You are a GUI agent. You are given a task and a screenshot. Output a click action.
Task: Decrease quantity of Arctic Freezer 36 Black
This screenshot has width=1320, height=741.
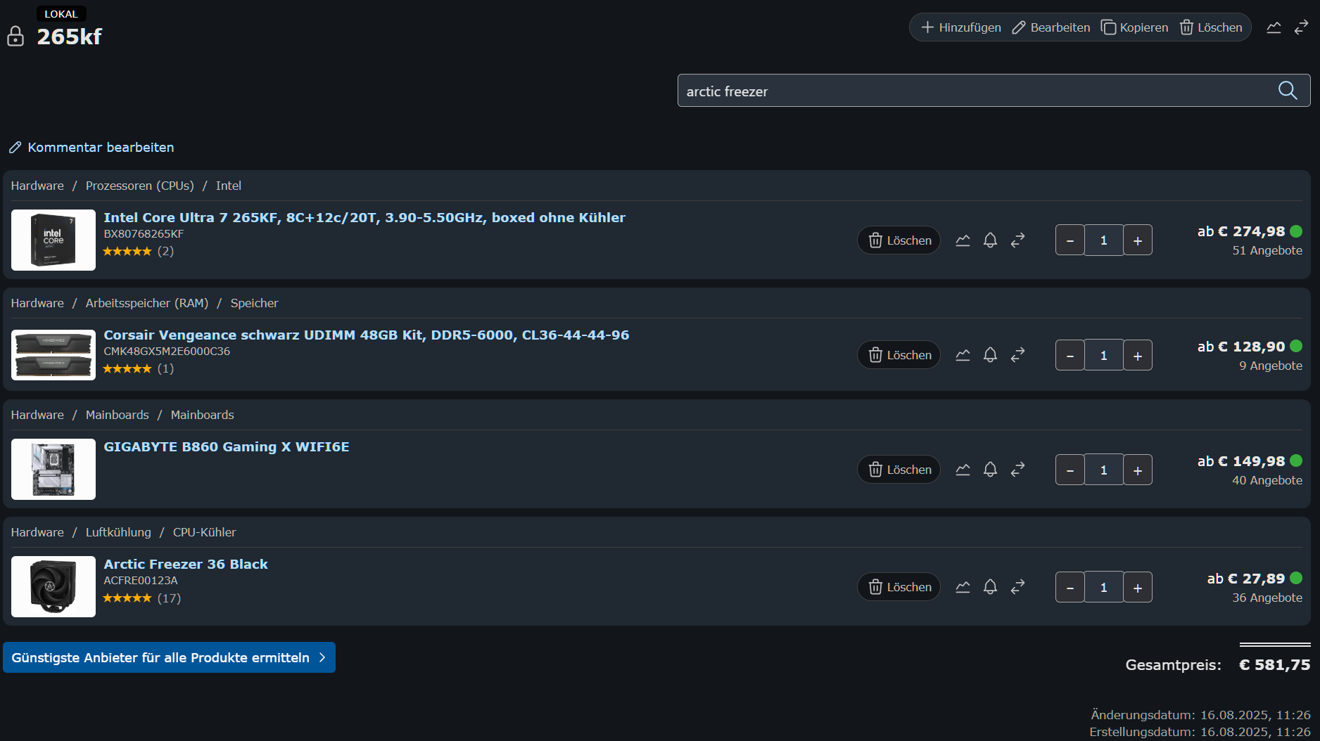pyautogui.click(x=1070, y=587)
